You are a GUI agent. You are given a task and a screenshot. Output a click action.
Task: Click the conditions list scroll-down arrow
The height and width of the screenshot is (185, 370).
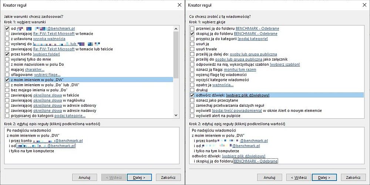tap(176, 115)
